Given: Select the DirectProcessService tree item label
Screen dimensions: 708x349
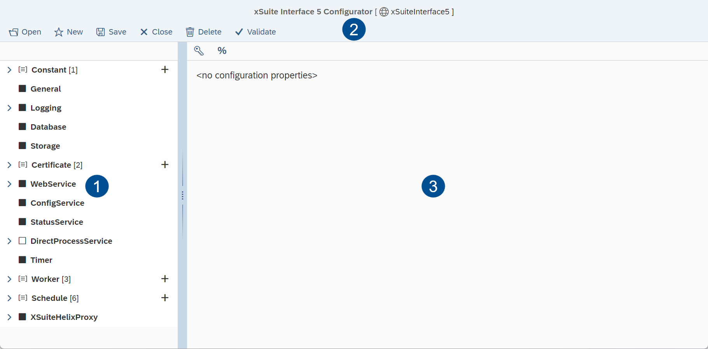Looking at the screenshot, I should tap(72, 241).
